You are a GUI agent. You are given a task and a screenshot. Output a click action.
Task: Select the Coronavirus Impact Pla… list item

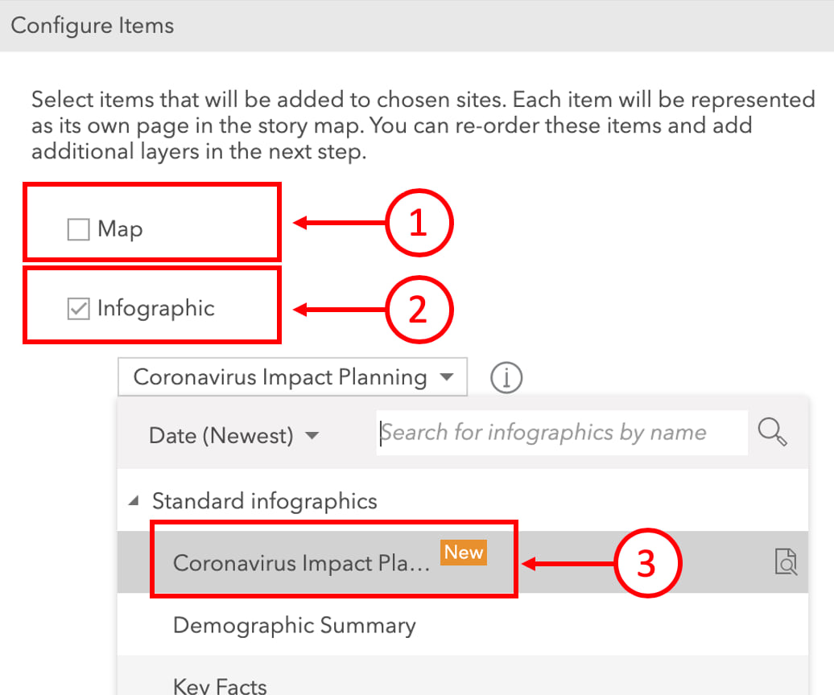(x=302, y=563)
